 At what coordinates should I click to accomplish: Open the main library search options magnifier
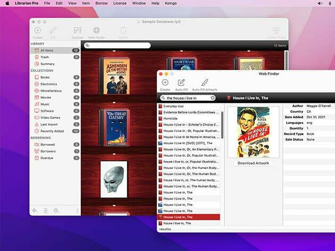(88, 46)
